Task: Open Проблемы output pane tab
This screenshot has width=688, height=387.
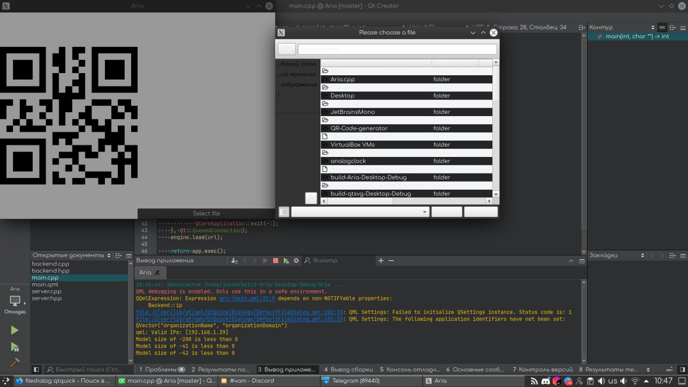Action: click(162, 369)
